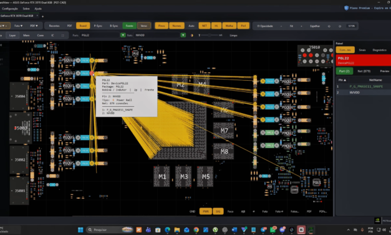Switch to the Sinais panel tab
Viewport: 391px width, 235px height.
coord(362,50)
